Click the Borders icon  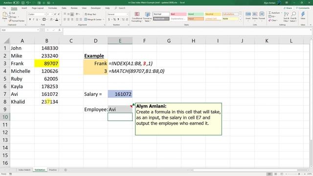[44, 20]
